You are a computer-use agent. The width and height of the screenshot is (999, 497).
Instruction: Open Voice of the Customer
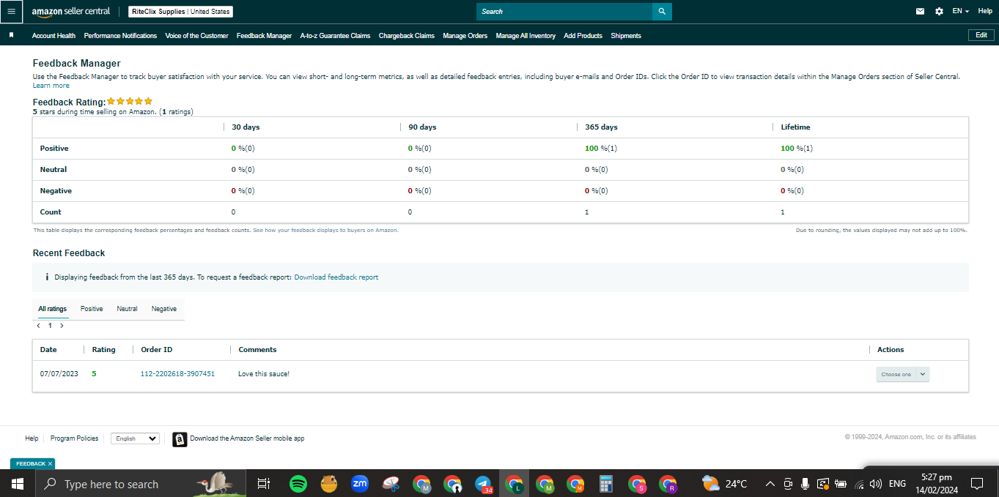coord(196,36)
